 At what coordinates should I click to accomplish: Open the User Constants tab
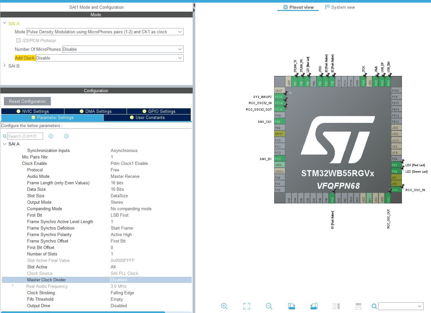[x=147, y=118]
